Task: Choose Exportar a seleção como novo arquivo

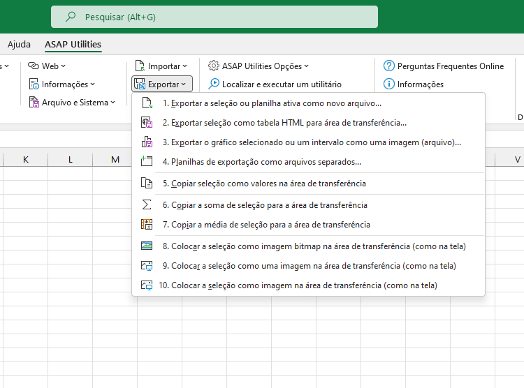Action: tap(308, 103)
